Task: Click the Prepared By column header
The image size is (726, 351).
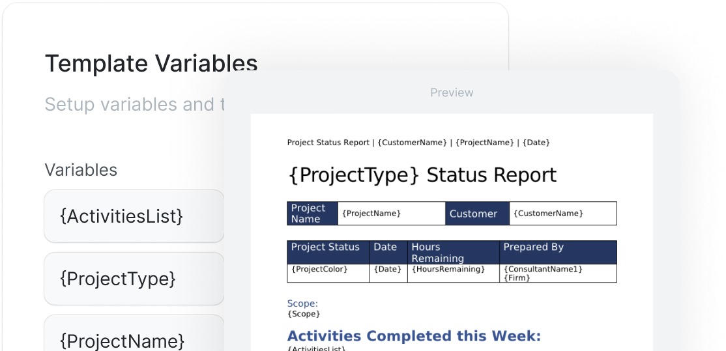Action: click(x=558, y=253)
